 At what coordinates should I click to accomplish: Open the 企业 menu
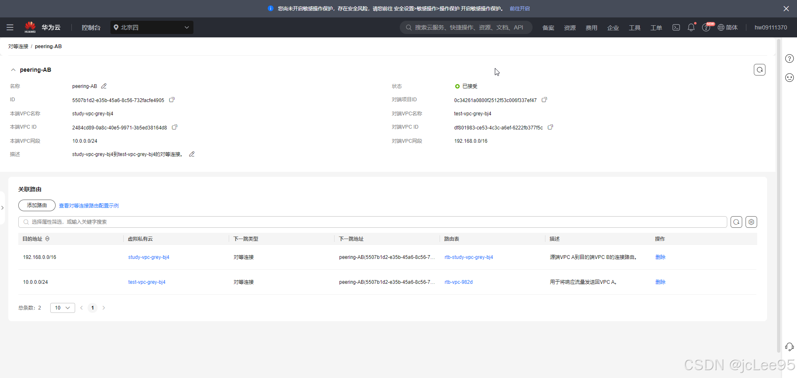pyautogui.click(x=613, y=28)
